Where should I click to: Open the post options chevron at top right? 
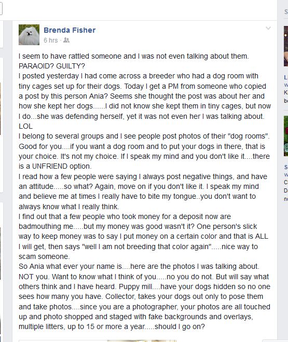268,28
